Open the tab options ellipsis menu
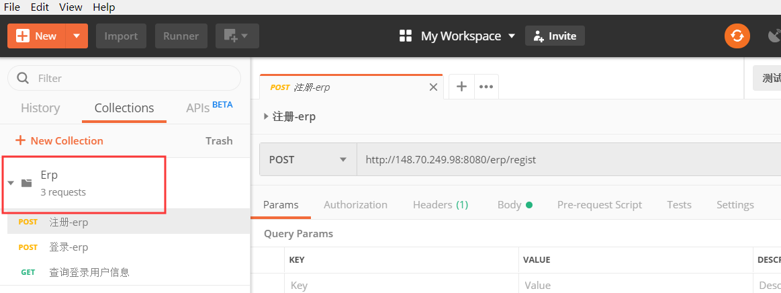The height and width of the screenshot is (293, 781). click(486, 86)
